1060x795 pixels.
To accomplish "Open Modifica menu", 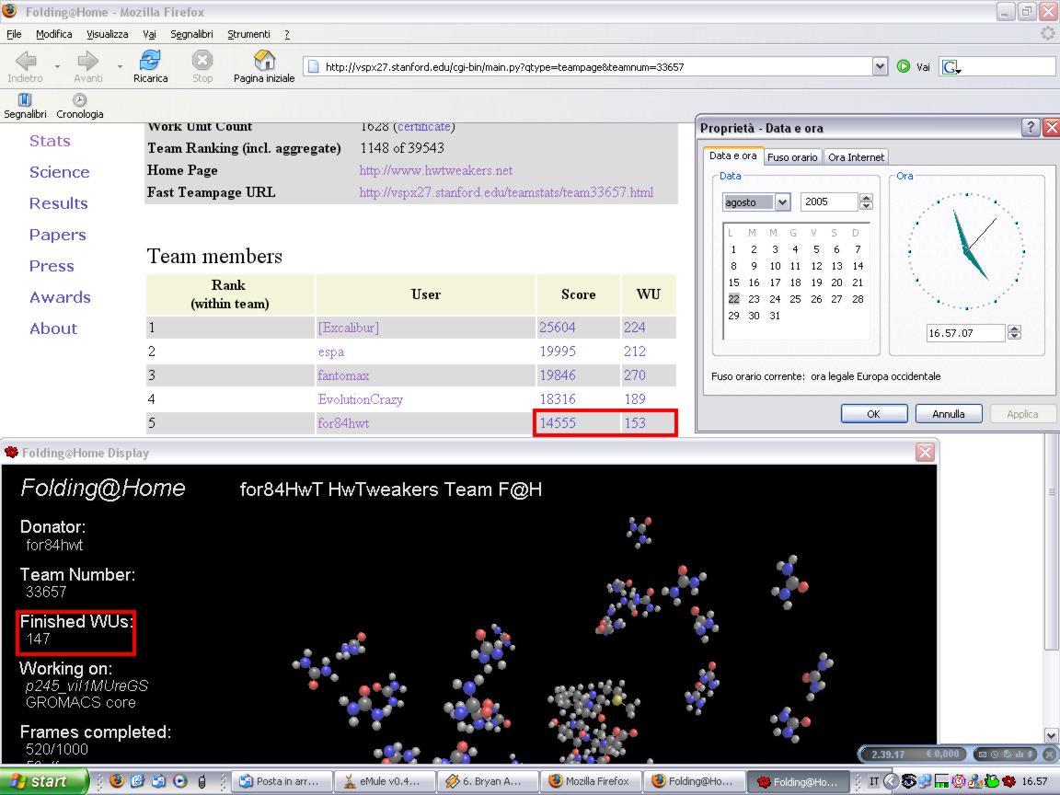I will 54,34.
